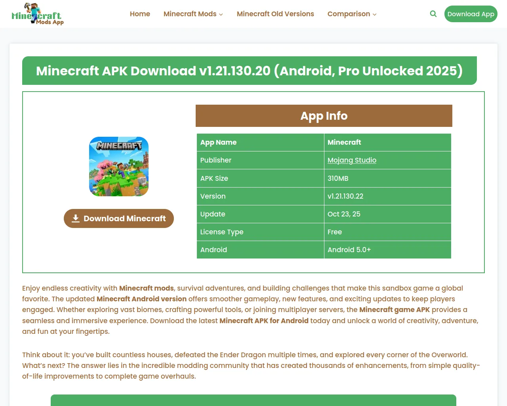Click the Download Minecraft button
Screen dimensions: 507x406
119,218
